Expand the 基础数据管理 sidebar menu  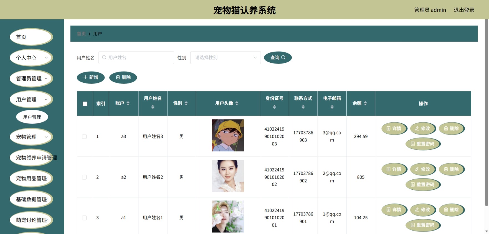(31, 199)
